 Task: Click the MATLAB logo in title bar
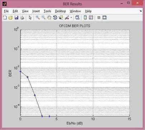pyautogui.click(x=5, y=4)
